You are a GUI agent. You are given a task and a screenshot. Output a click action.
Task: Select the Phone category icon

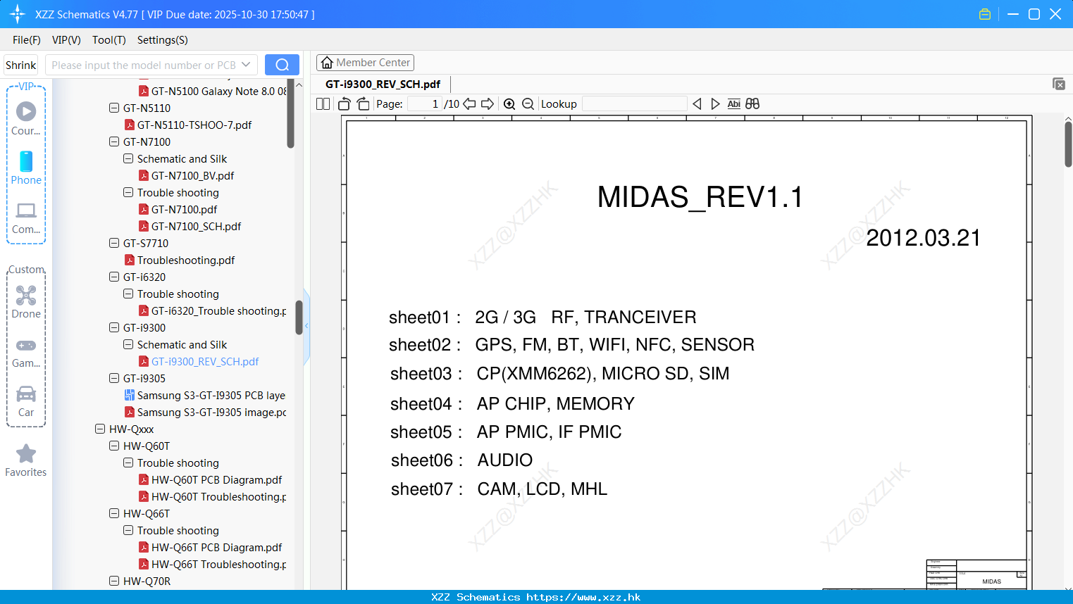26,161
